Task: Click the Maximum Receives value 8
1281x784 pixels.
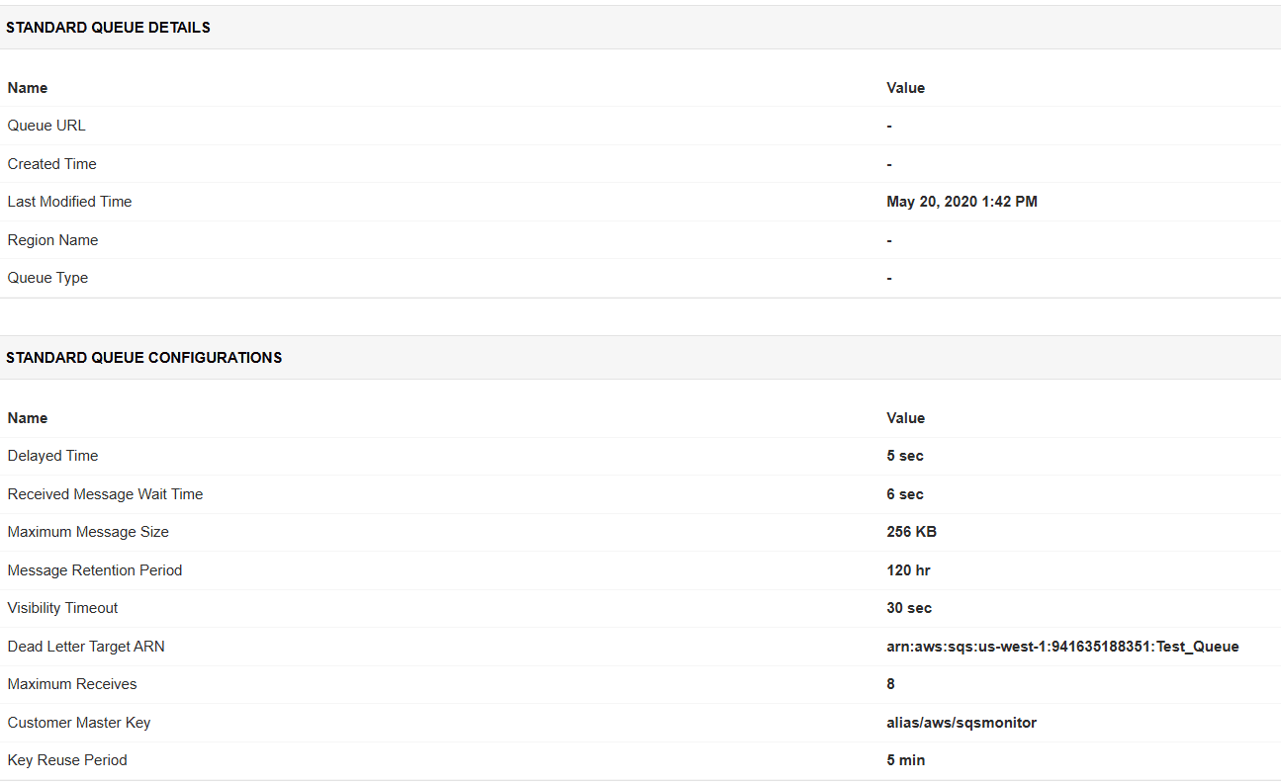Action: pyautogui.click(x=890, y=684)
